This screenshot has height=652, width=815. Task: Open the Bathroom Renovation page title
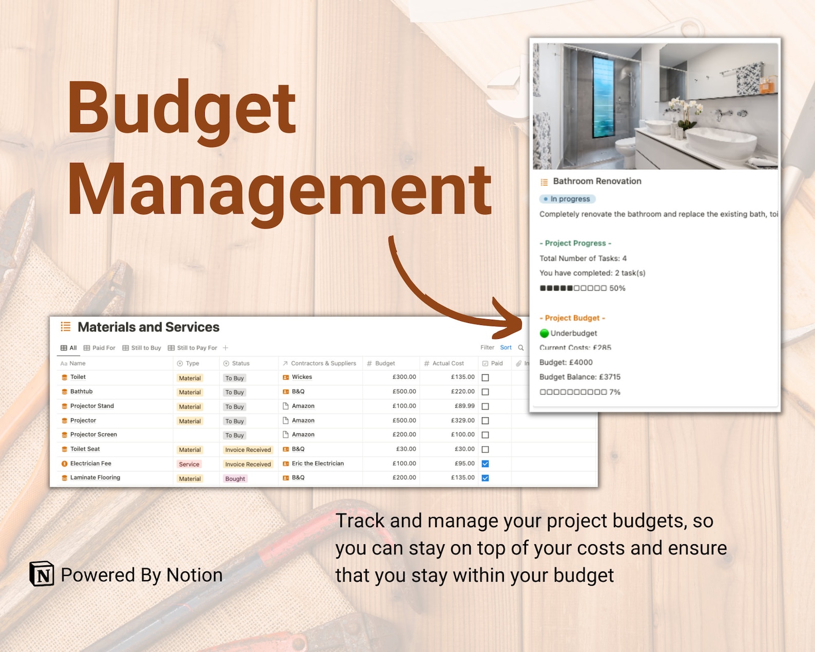(x=597, y=181)
